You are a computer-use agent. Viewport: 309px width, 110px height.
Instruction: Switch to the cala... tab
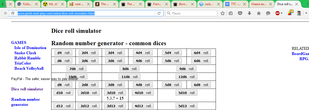point(209,4)
